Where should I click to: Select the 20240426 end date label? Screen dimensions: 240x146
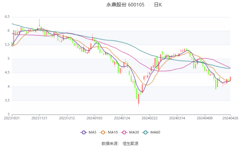(230, 118)
